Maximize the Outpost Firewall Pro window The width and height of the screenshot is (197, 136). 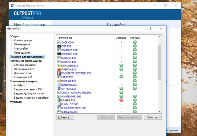click(x=165, y=6)
